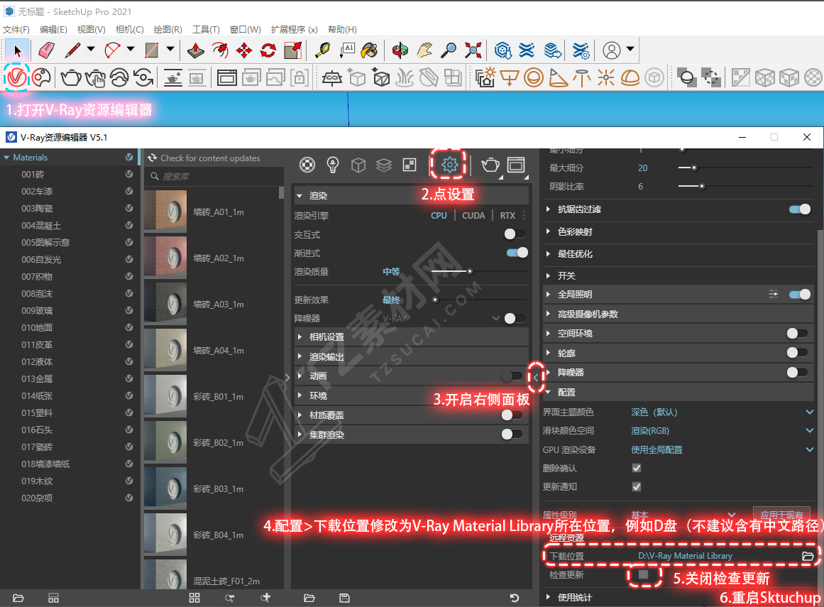Open the Materials tab sphere icon
824x607 pixels.
[x=307, y=165]
